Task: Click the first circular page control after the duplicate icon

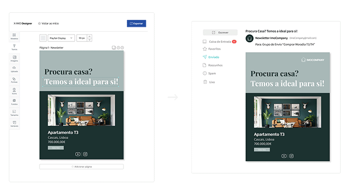Action: tap(118, 48)
